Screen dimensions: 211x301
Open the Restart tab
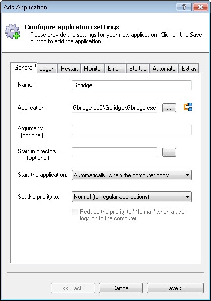click(x=69, y=69)
